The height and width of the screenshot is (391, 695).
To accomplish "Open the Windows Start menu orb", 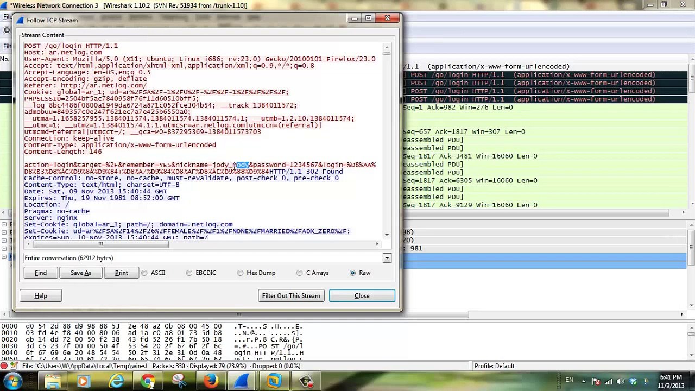I will pos(12,381).
